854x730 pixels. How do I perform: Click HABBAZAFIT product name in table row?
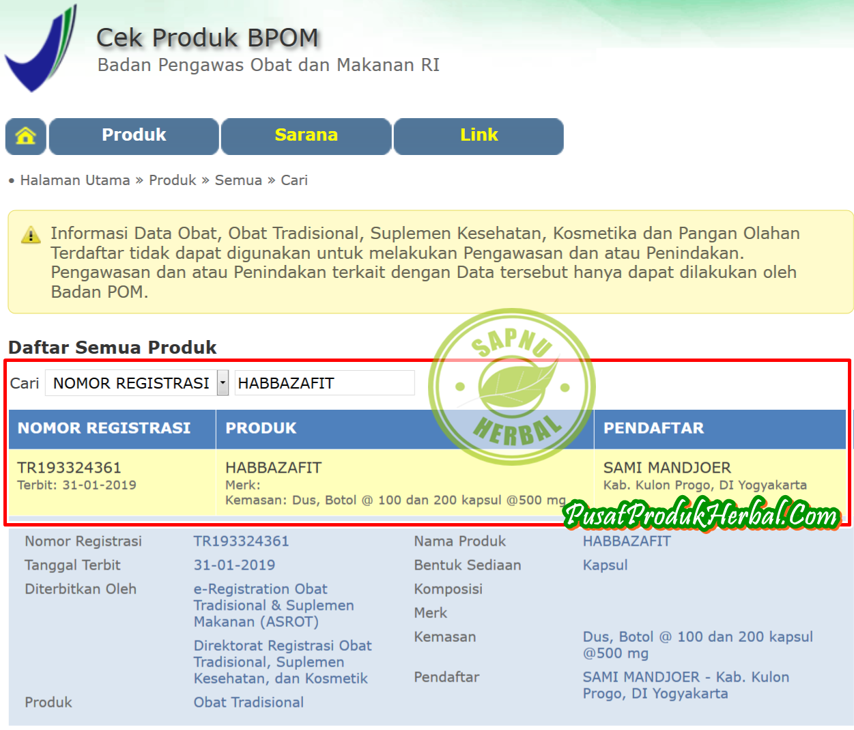coord(273,468)
